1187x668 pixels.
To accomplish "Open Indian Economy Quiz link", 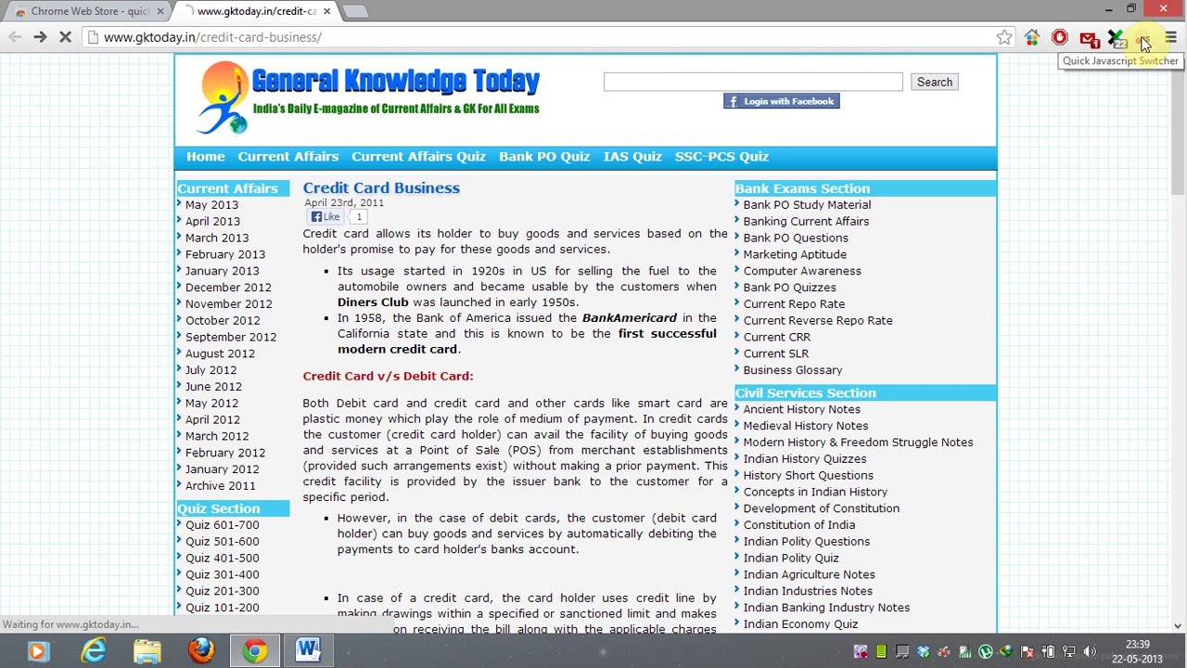I will click(x=800, y=624).
